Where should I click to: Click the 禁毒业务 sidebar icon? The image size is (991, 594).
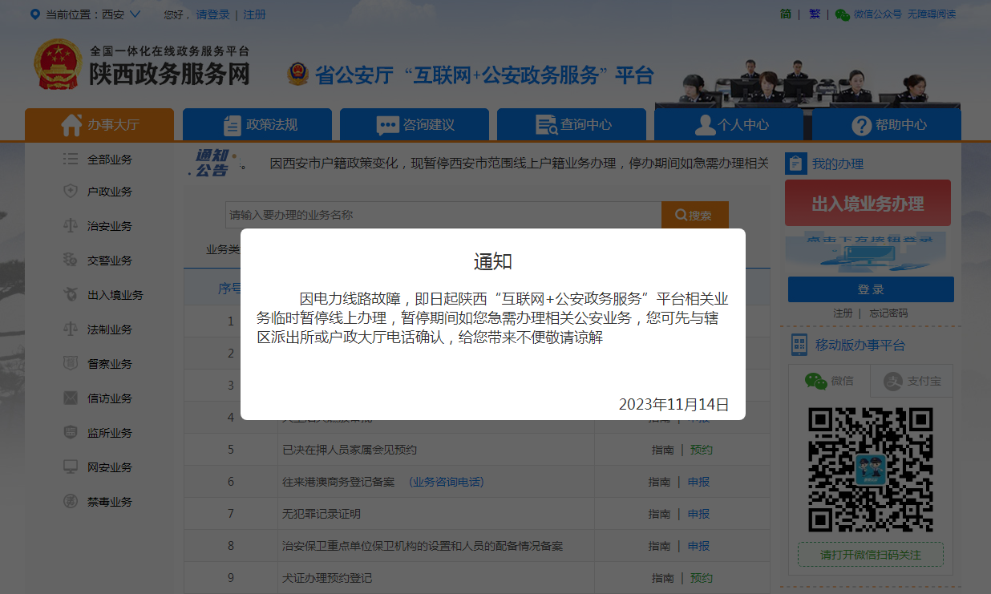pos(71,502)
